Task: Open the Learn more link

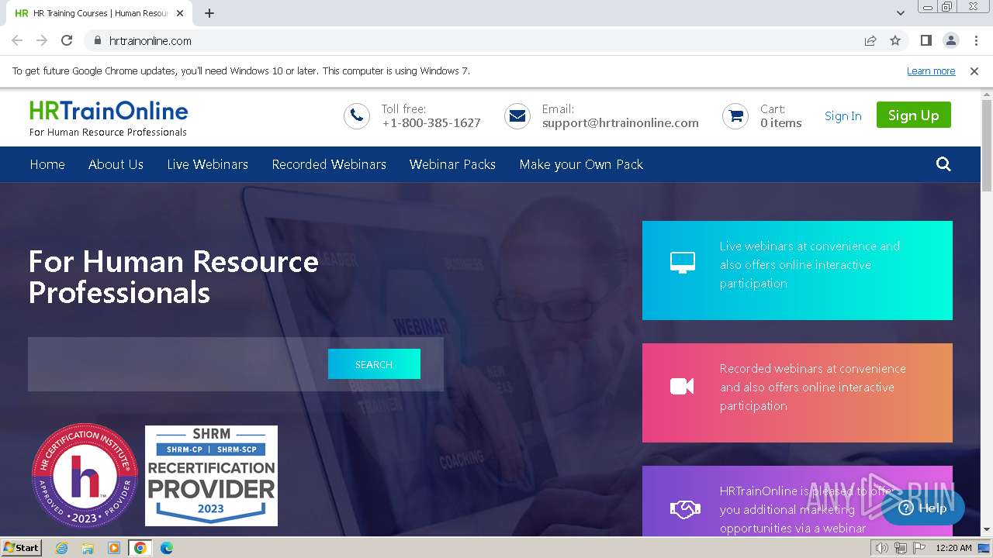Action: click(x=931, y=71)
